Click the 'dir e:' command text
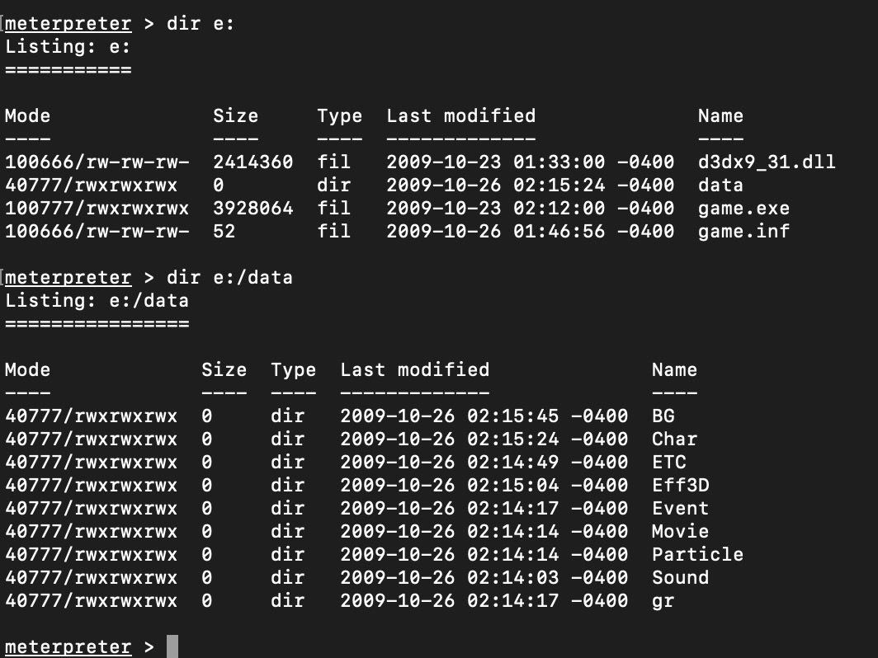The height and width of the screenshot is (658, 878). tap(201, 24)
